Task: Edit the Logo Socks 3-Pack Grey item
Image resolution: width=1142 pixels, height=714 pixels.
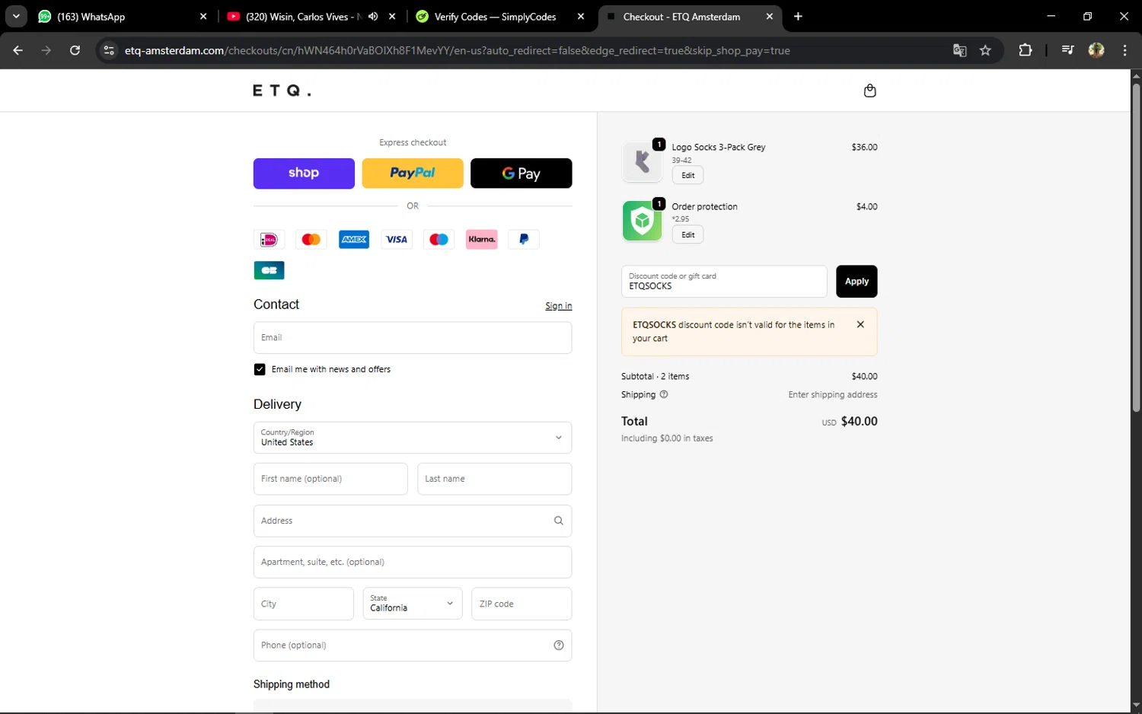Action: (x=687, y=175)
